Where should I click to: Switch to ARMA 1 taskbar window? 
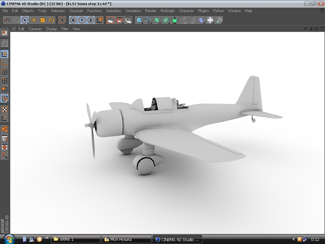pyautogui.click(x=76, y=240)
